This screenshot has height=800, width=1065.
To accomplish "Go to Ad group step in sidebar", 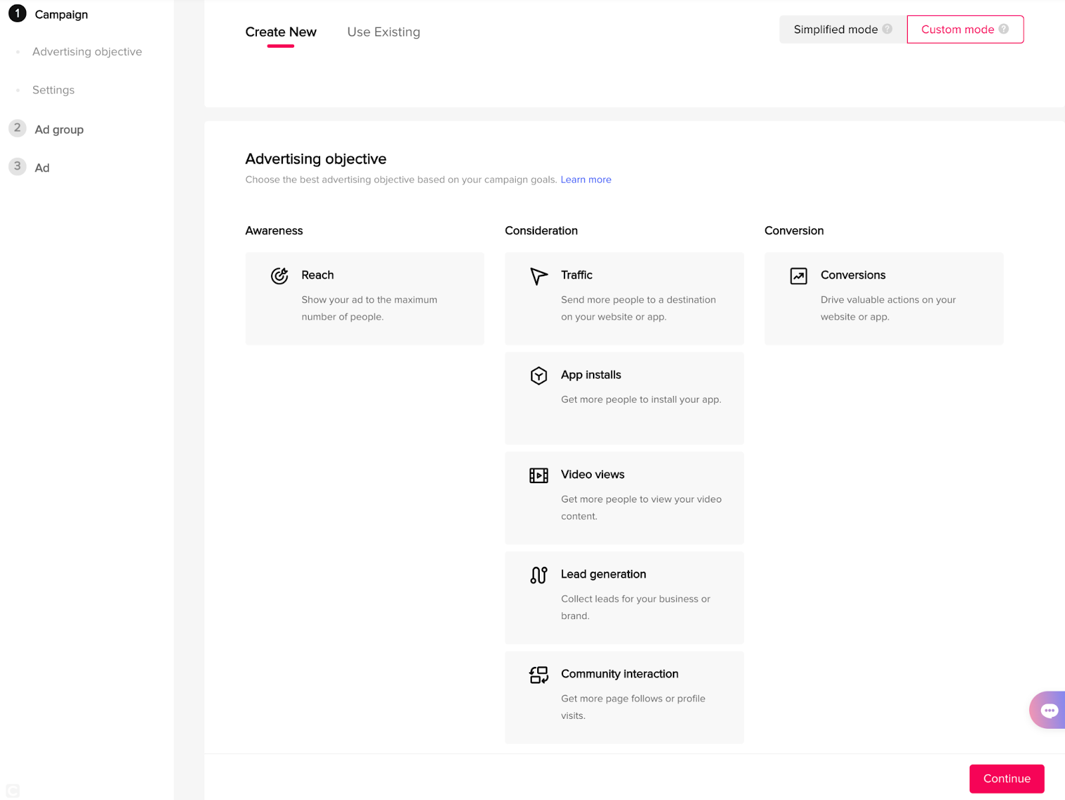I will pos(59,130).
